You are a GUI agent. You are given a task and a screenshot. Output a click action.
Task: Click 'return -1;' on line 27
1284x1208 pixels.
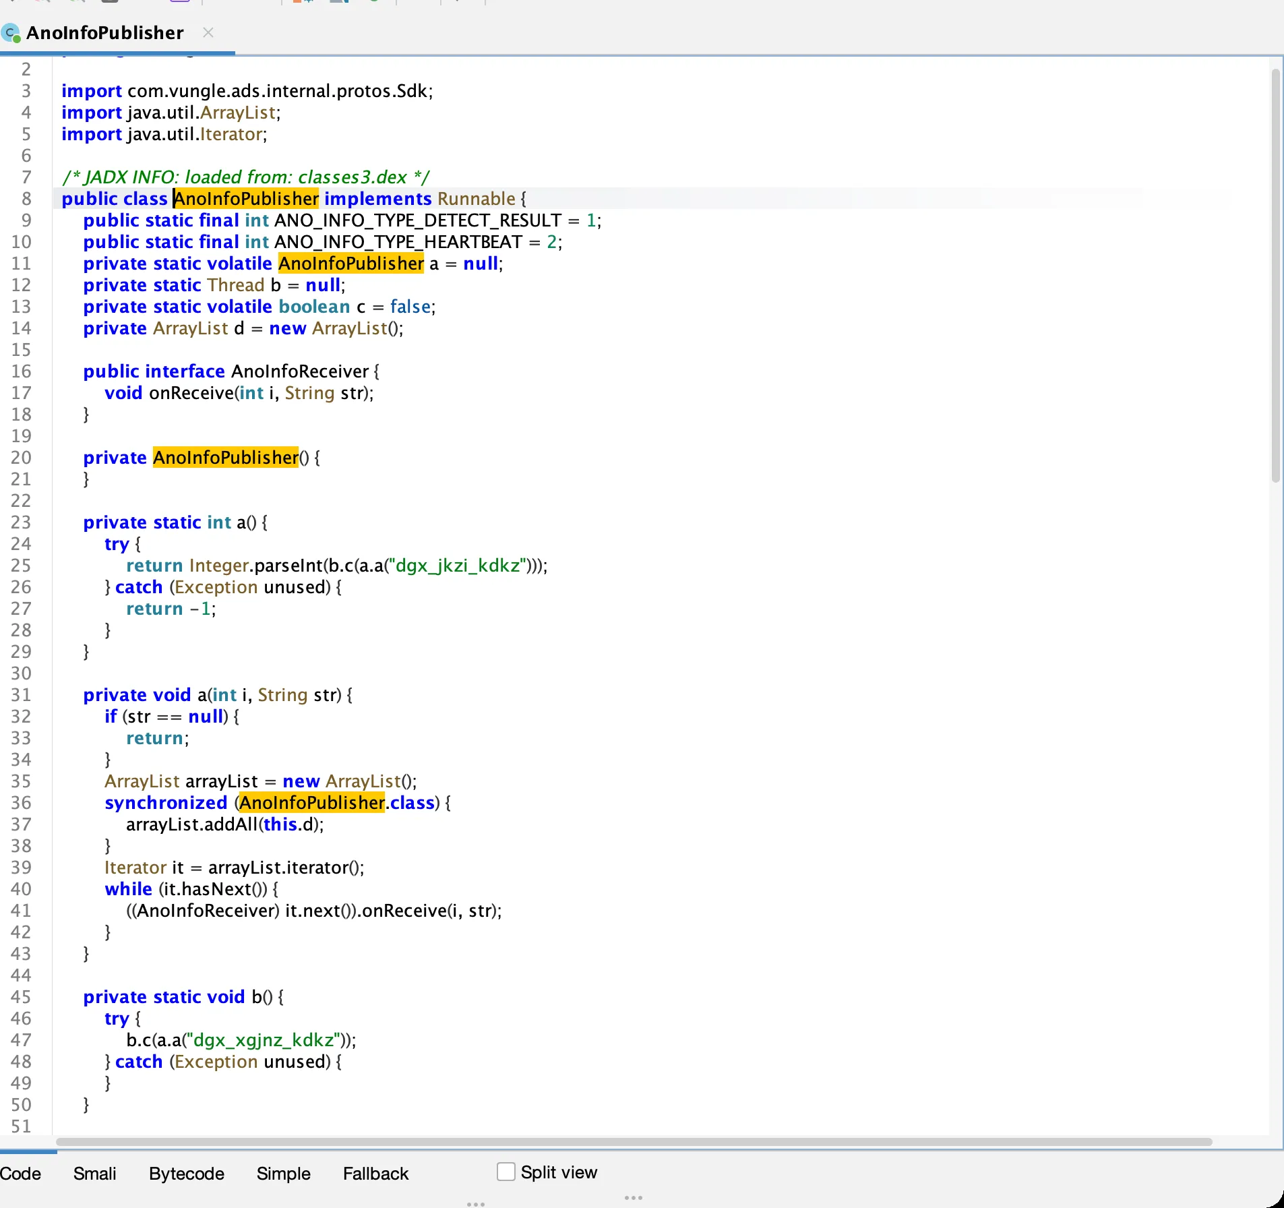[171, 609]
